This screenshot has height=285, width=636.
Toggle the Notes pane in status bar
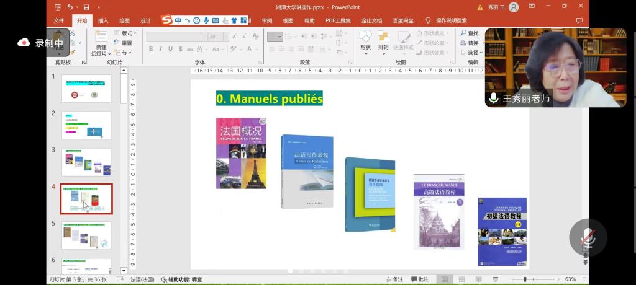click(394, 279)
